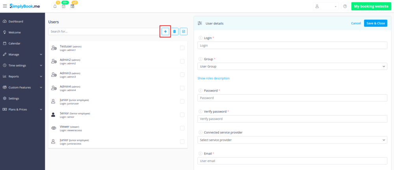This screenshot has height=170, width=394.
Task: Click the Login input field
Action: [292, 45]
